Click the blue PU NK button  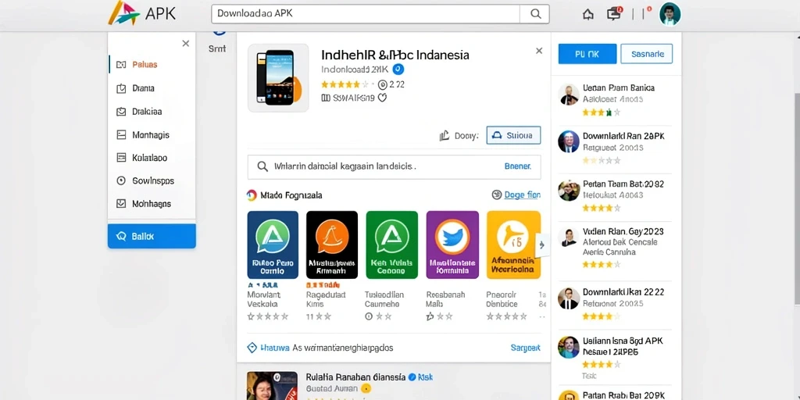click(x=587, y=54)
